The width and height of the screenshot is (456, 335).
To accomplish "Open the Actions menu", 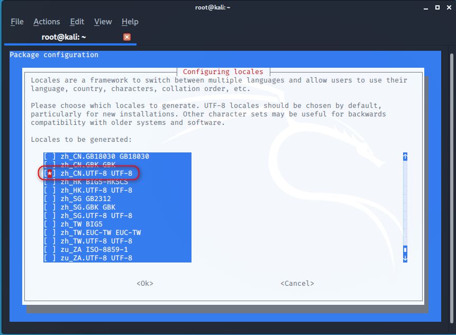I will (47, 22).
